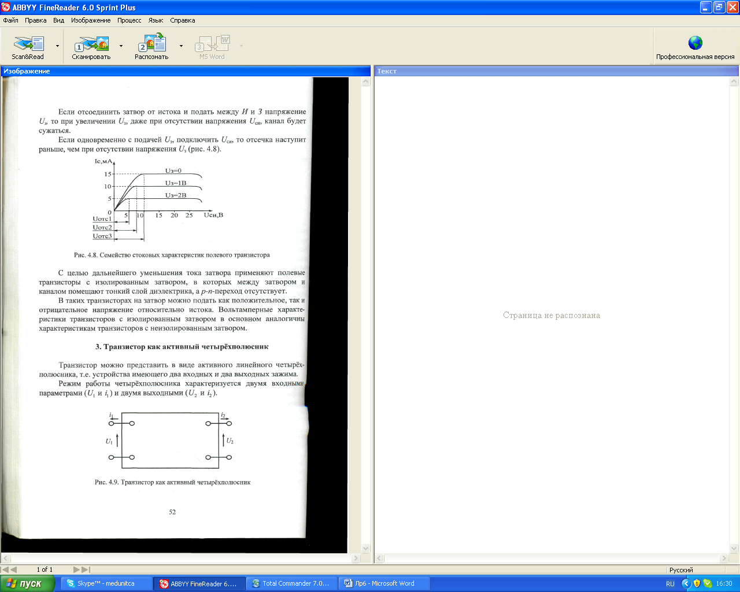
Task: Click the text panel scroll down arrow
Action: tap(734, 549)
